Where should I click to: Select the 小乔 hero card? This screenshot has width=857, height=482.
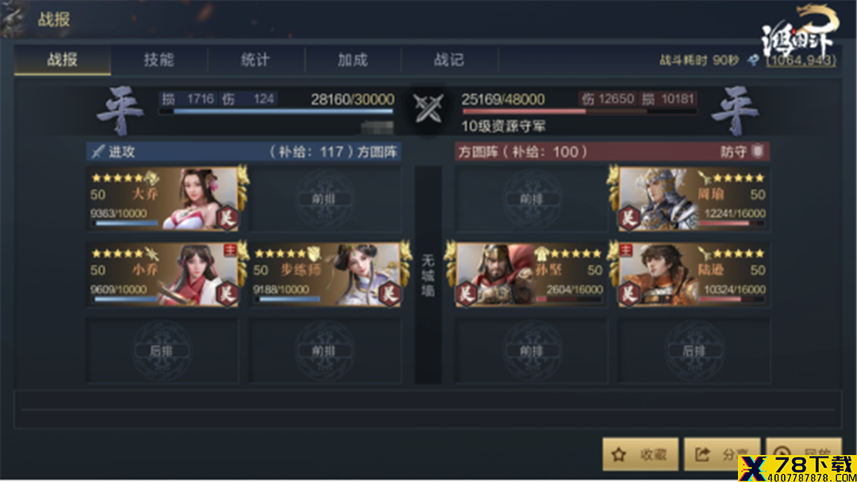point(163,274)
